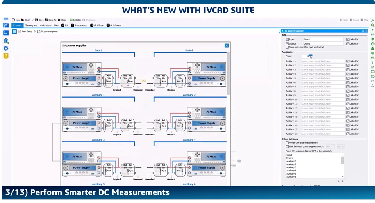Edit the Output name field Drain1

[323, 43]
